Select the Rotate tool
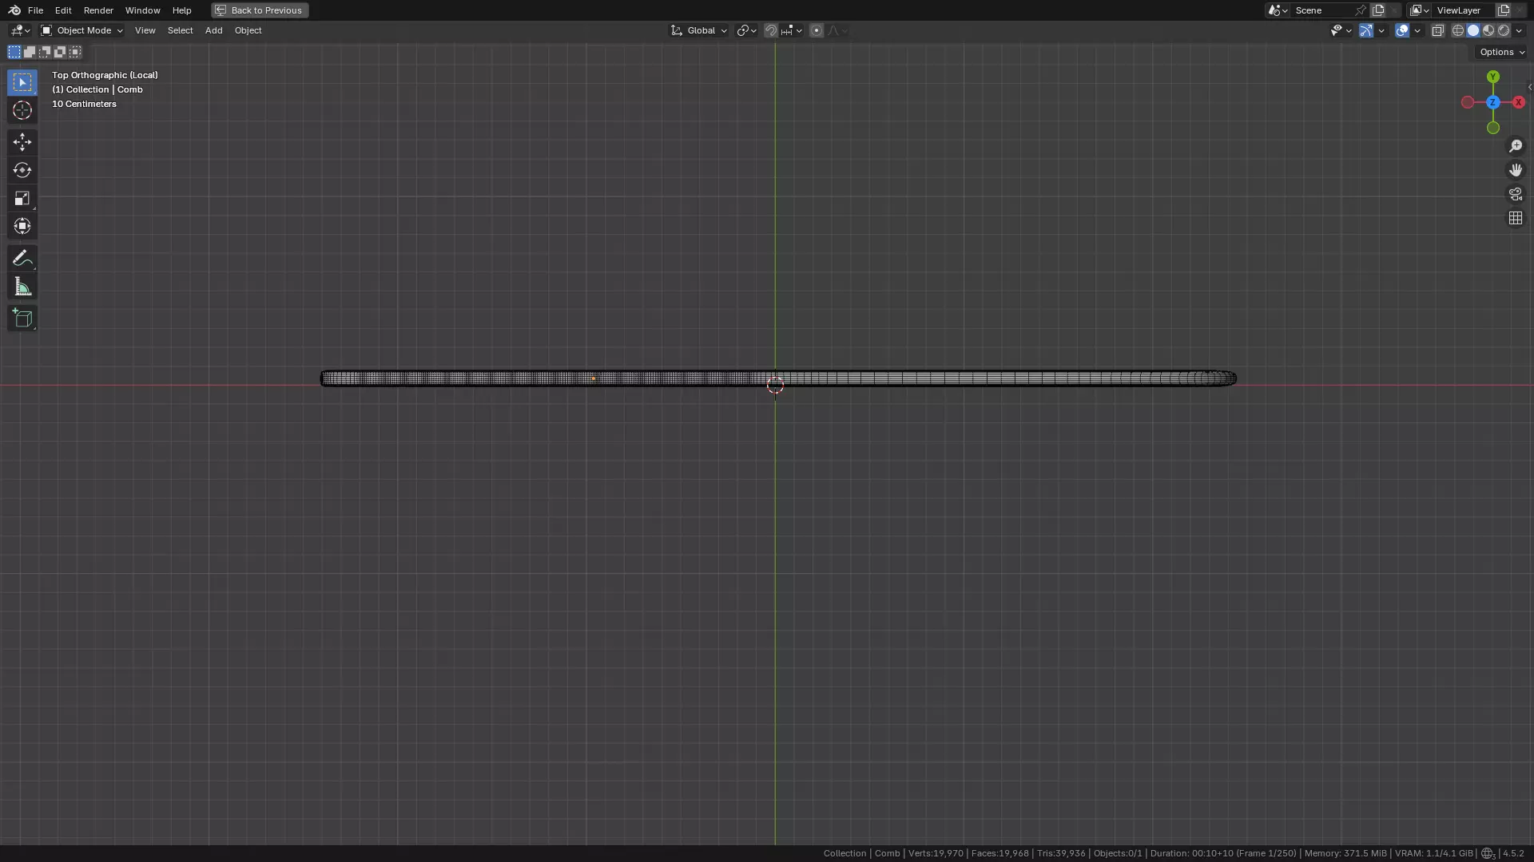This screenshot has width=1534, height=862. pyautogui.click(x=22, y=170)
